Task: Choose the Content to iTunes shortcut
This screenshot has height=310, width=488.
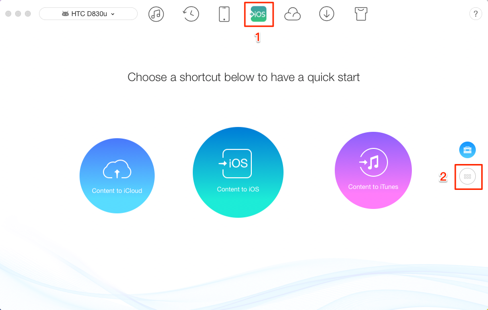Action: click(x=373, y=170)
